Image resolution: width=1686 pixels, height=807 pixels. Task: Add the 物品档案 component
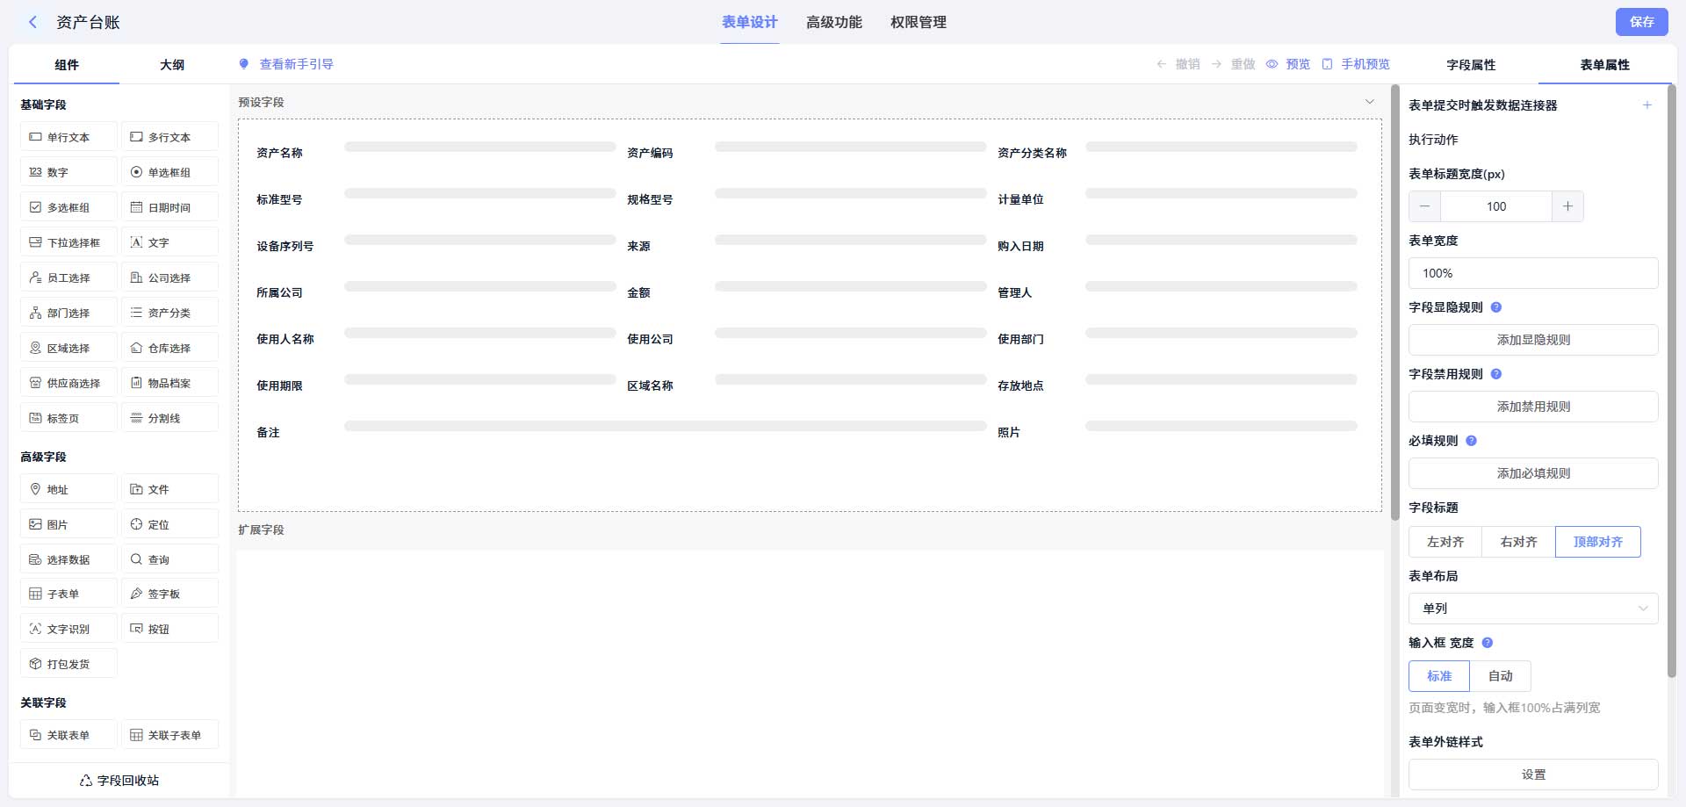pyautogui.click(x=169, y=383)
